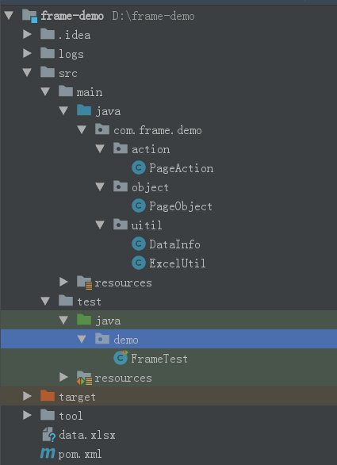
Task: Click the data.xlsx unknown file icon
Action: (48, 435)
